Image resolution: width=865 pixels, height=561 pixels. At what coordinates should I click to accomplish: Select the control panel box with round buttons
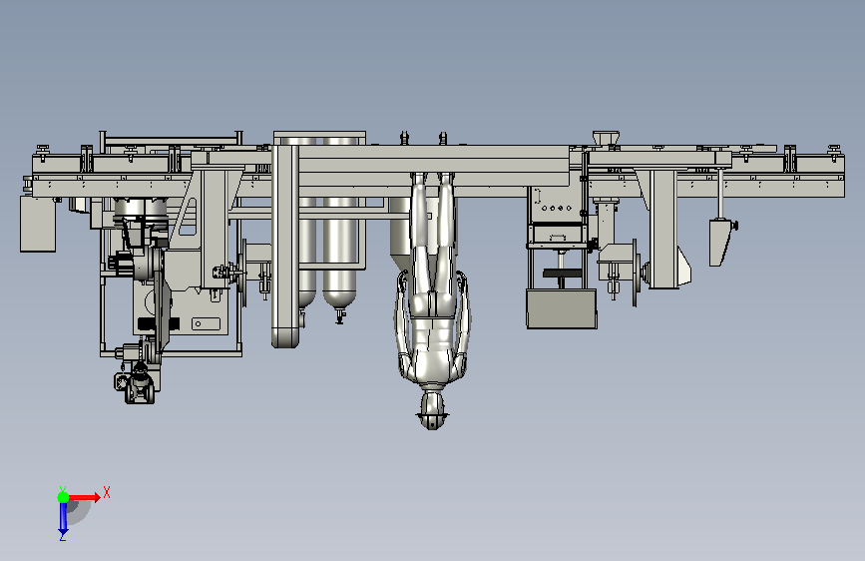(x=556, y=205)
